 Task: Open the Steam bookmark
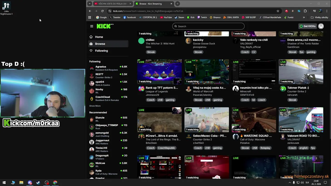pyautogui.click(x=179, y=17)
